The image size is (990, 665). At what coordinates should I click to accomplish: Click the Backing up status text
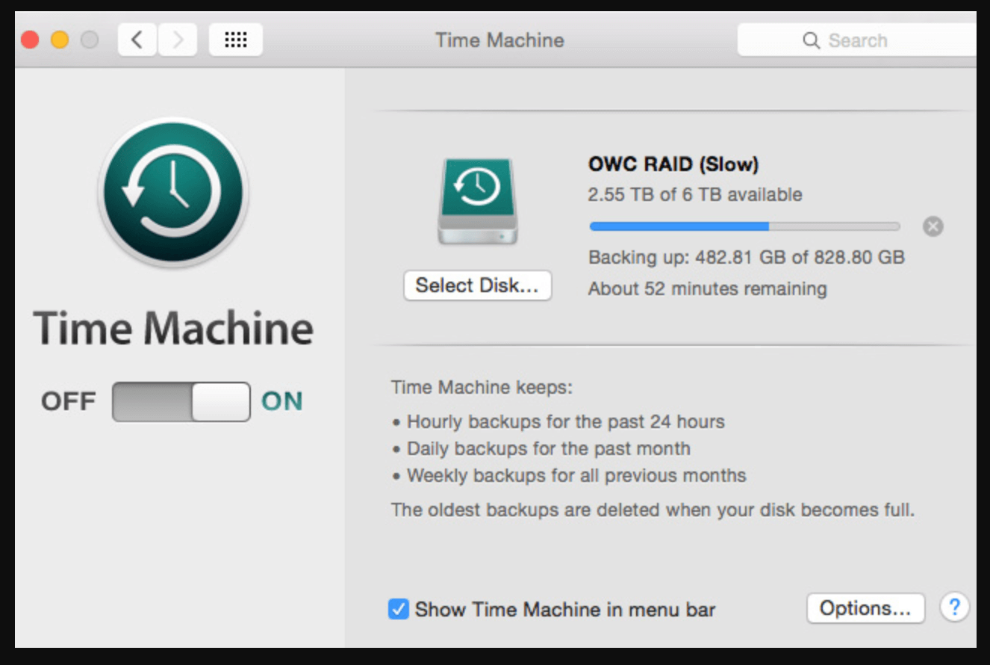746,257
